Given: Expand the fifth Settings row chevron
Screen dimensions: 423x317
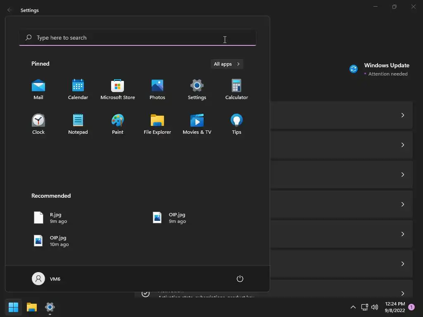Looking at the screenshot, I should [x=402, y=234].
